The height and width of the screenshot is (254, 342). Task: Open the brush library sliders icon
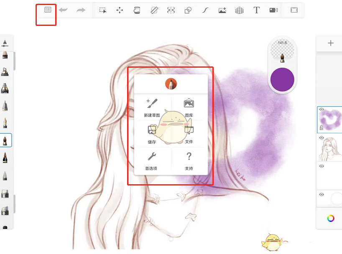click(5, 43)
